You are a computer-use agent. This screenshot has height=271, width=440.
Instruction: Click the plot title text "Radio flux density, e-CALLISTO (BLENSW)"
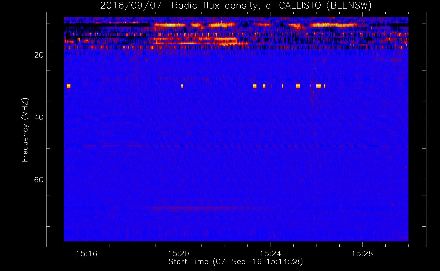tap(271, 5)
